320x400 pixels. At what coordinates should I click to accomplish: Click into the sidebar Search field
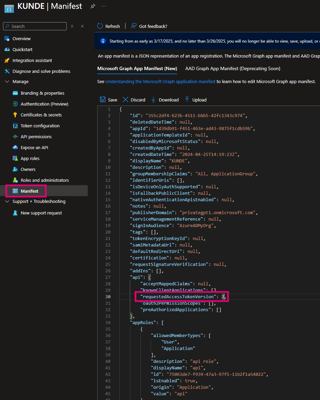click(37, 26)
